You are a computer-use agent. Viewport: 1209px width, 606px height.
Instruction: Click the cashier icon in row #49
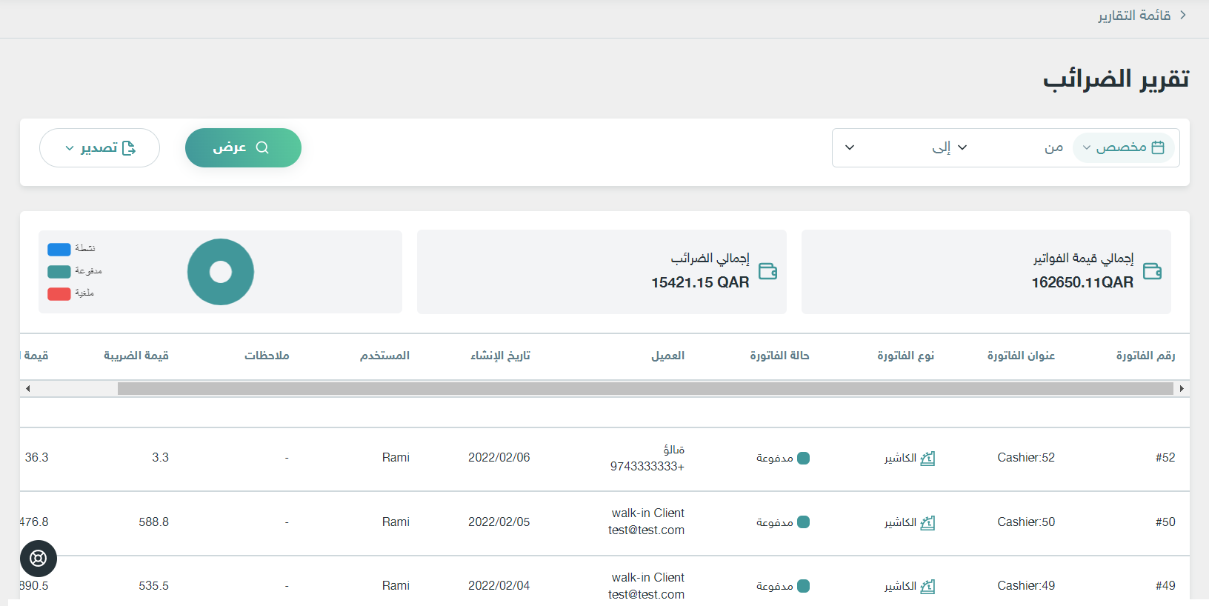click(x=927, y=587)
